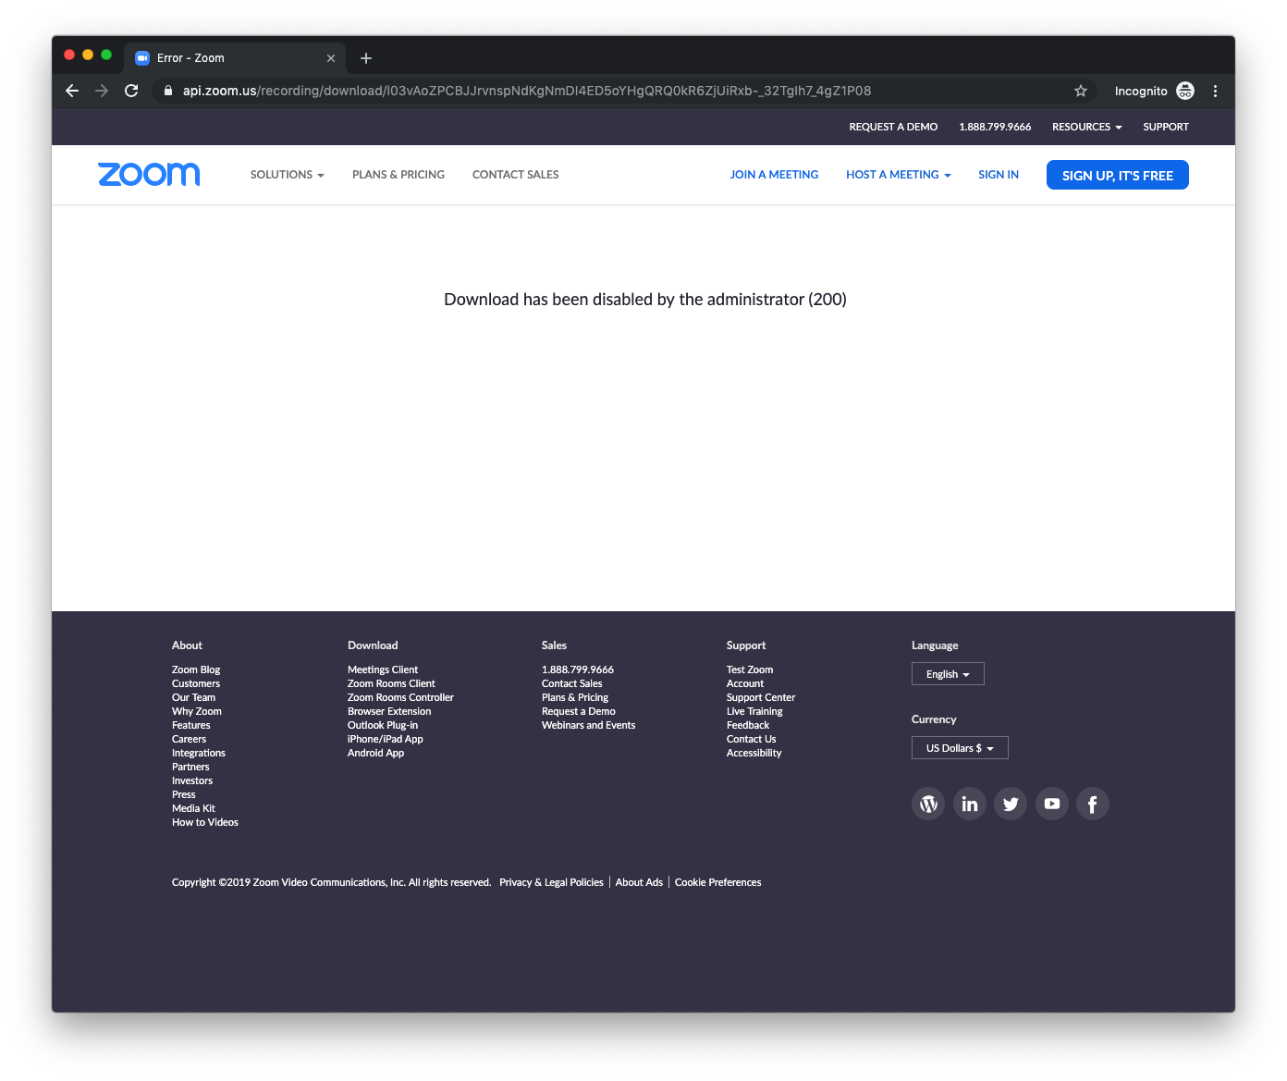This screenshot has width=1287, height=1081.
Task: Click Sign In in the header
Action: (x=999, y=175)
